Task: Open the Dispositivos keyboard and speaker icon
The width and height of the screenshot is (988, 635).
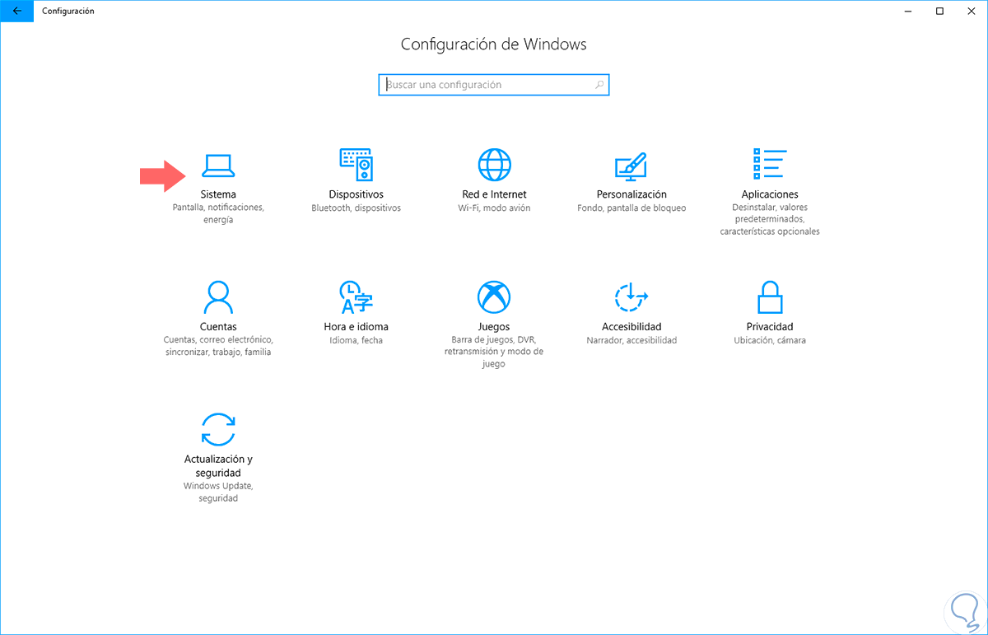Action: (x=356, y=165)
